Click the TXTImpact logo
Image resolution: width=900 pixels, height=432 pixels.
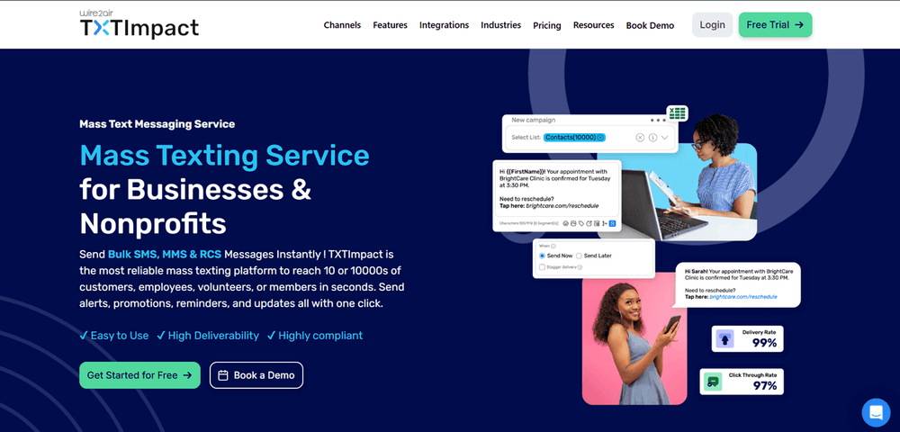click(x=139, y=24)
